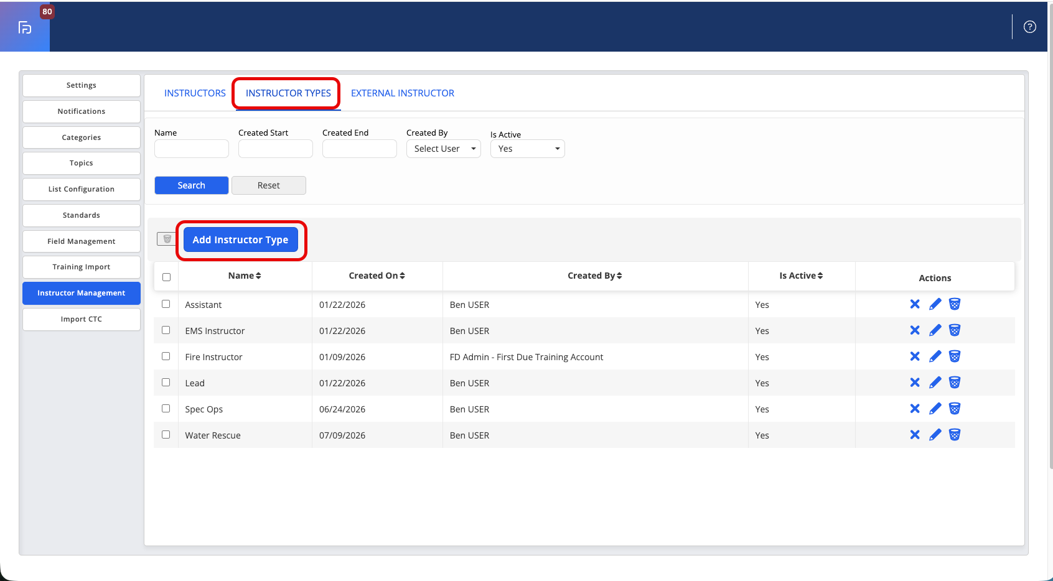Click the Created Start date field
Image resolution: width=1053 pixels, height=581 pixels.
coord(276,149)
